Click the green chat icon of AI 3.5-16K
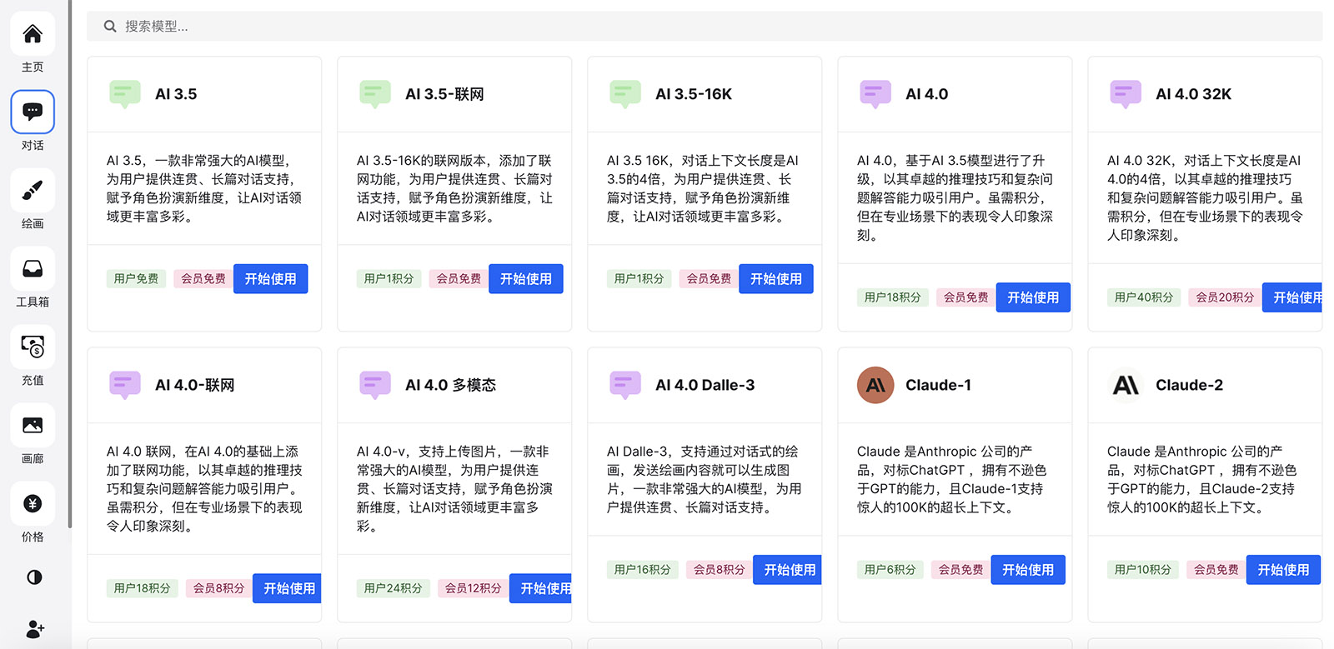1334x649 pixels. [625, 94]
